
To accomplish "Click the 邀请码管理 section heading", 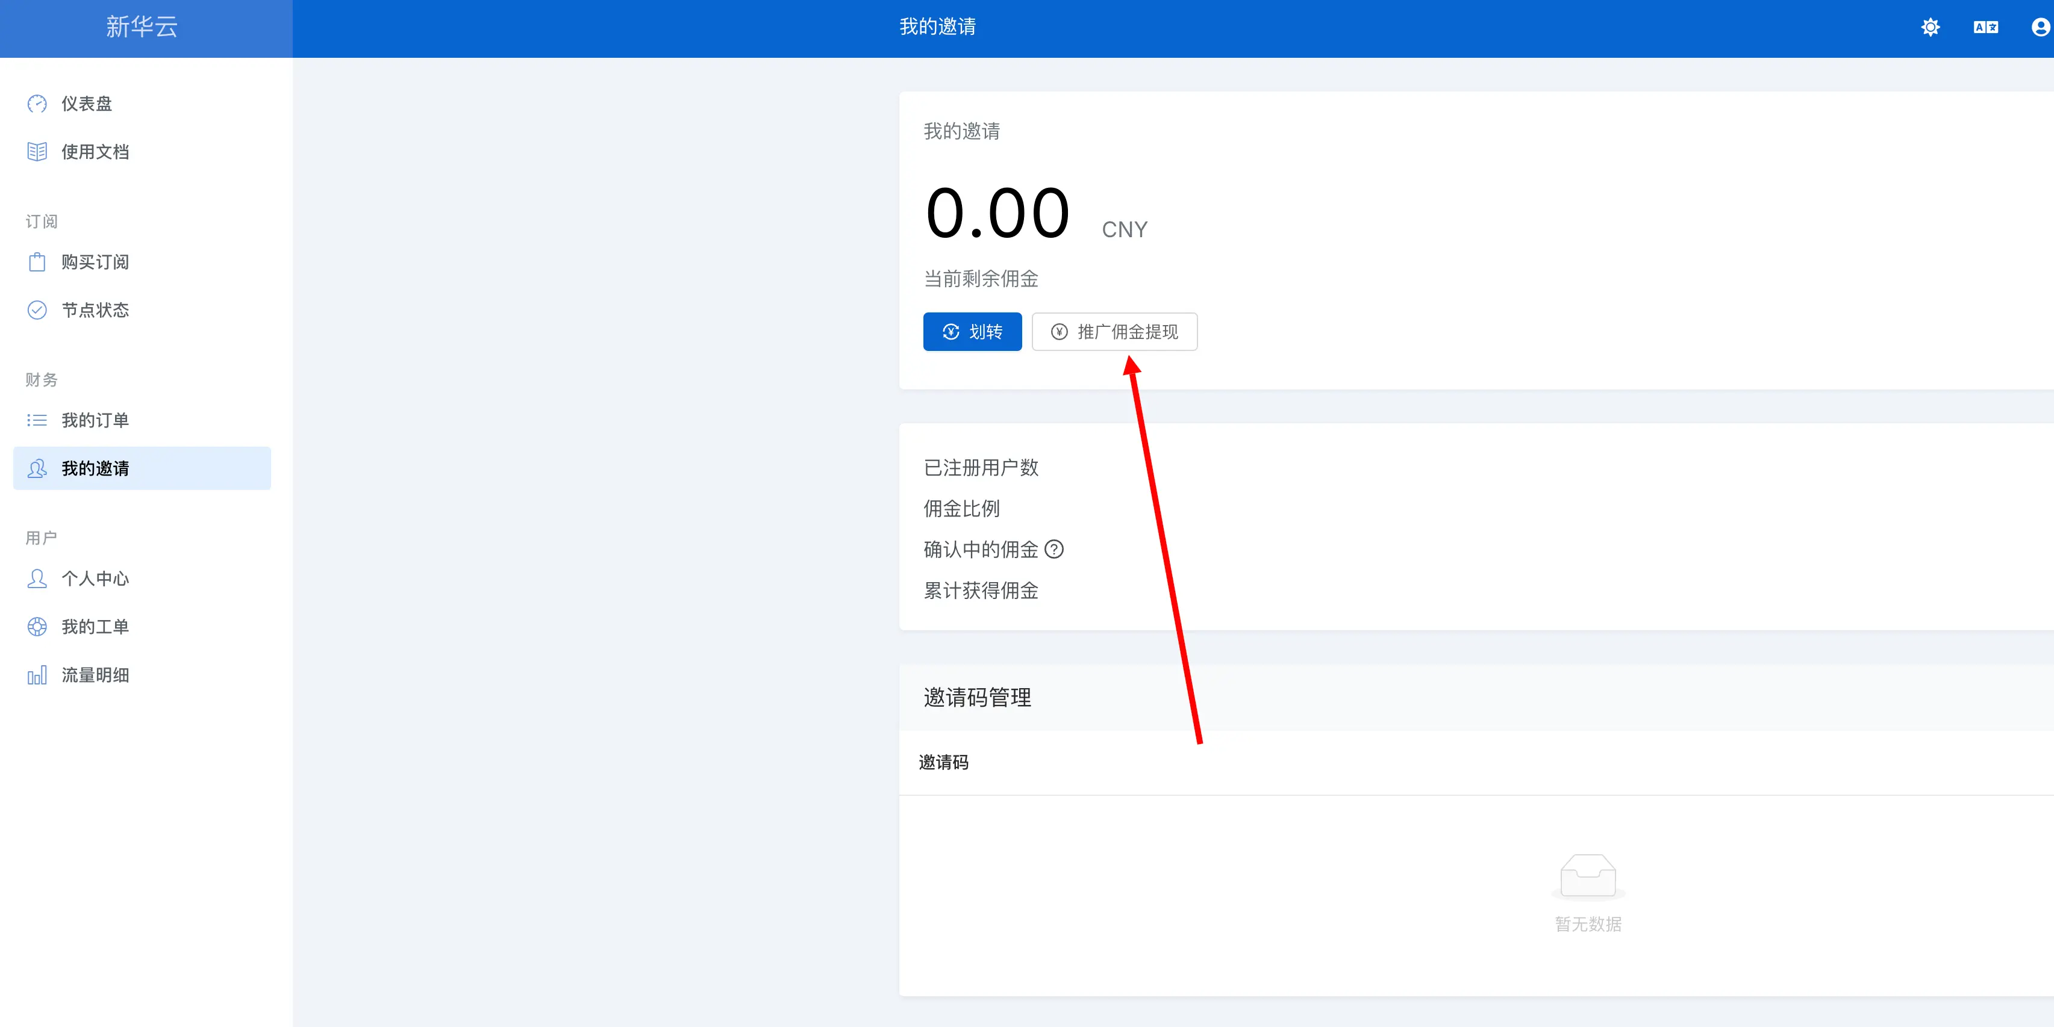I will (977, 697).
